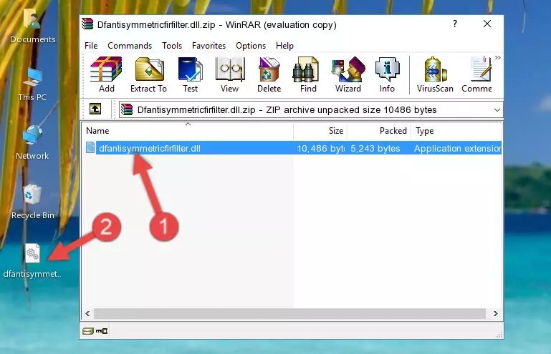Select the Network desktop icon
This screenshot has height=354, width=551.
pyautogui.click(x=32, y=142)
